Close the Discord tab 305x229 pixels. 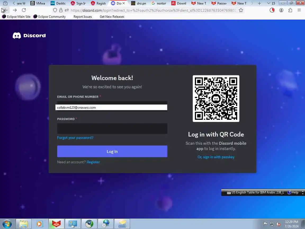point(124,3)
